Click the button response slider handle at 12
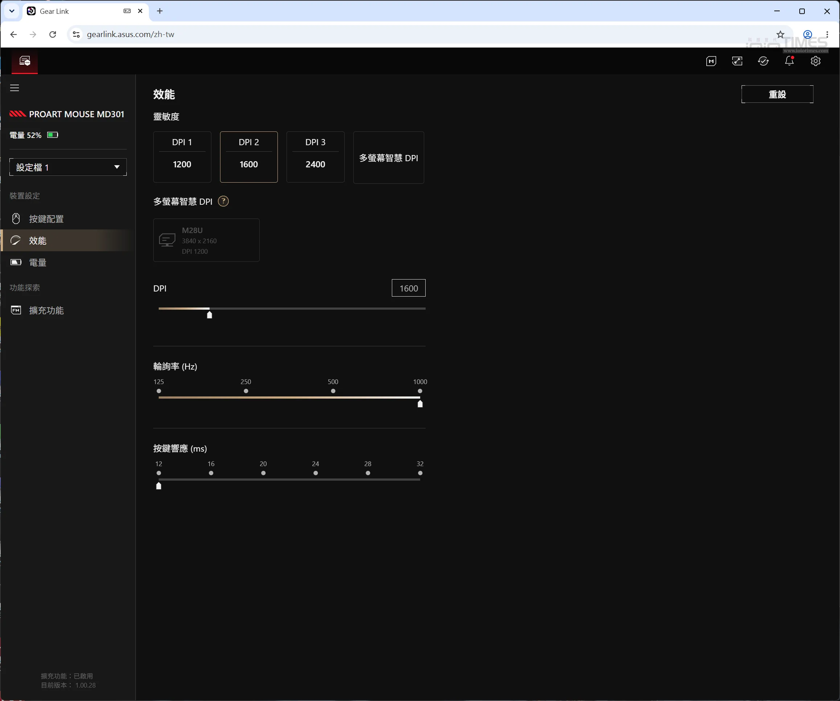The height and width of the screenshot is (701, 840). 159,485
